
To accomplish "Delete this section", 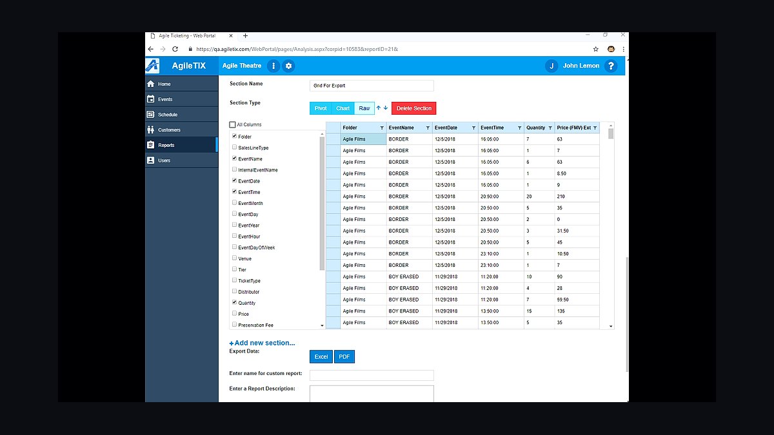I will tap(414, 108).
